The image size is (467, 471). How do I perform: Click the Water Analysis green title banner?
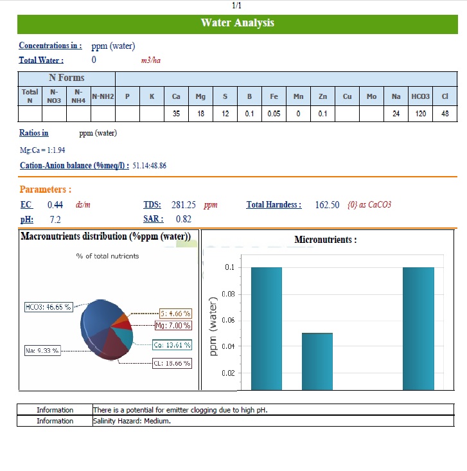point(237,24)
